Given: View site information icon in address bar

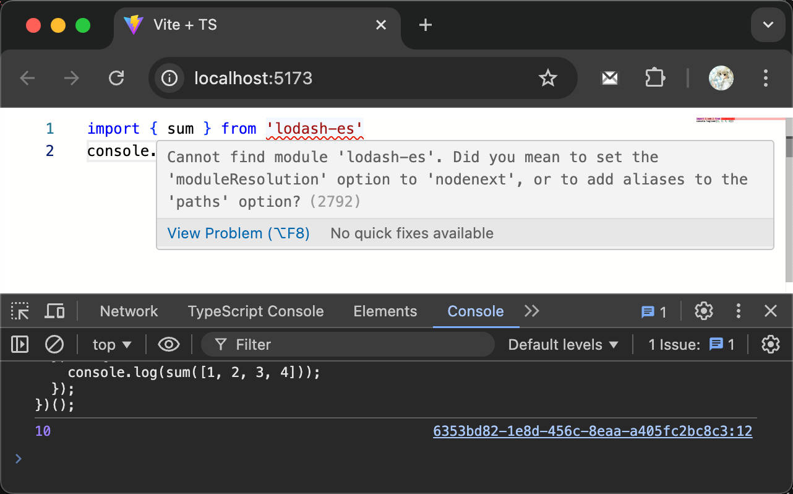Looking at the screenshot, I should point(169,78).
